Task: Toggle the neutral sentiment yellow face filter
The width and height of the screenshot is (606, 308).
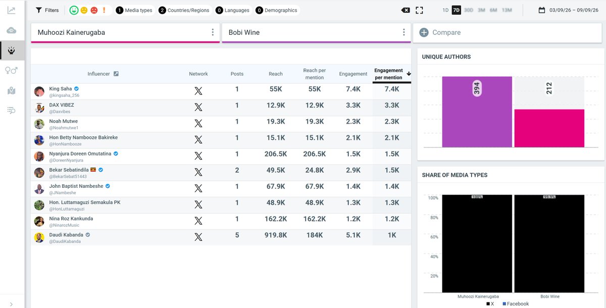Action: pos(84,10)
